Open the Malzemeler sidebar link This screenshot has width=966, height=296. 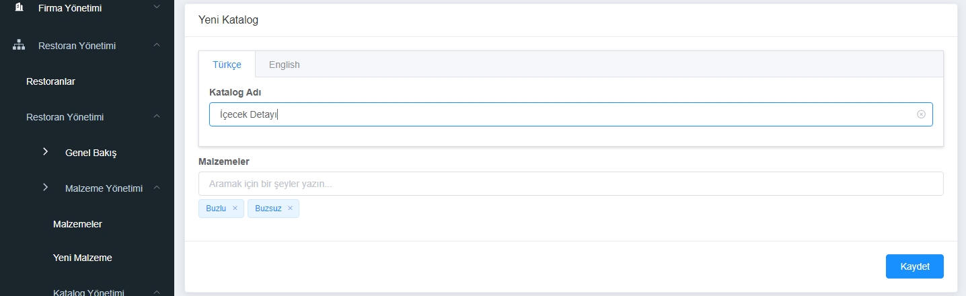[x=77, y=223]
